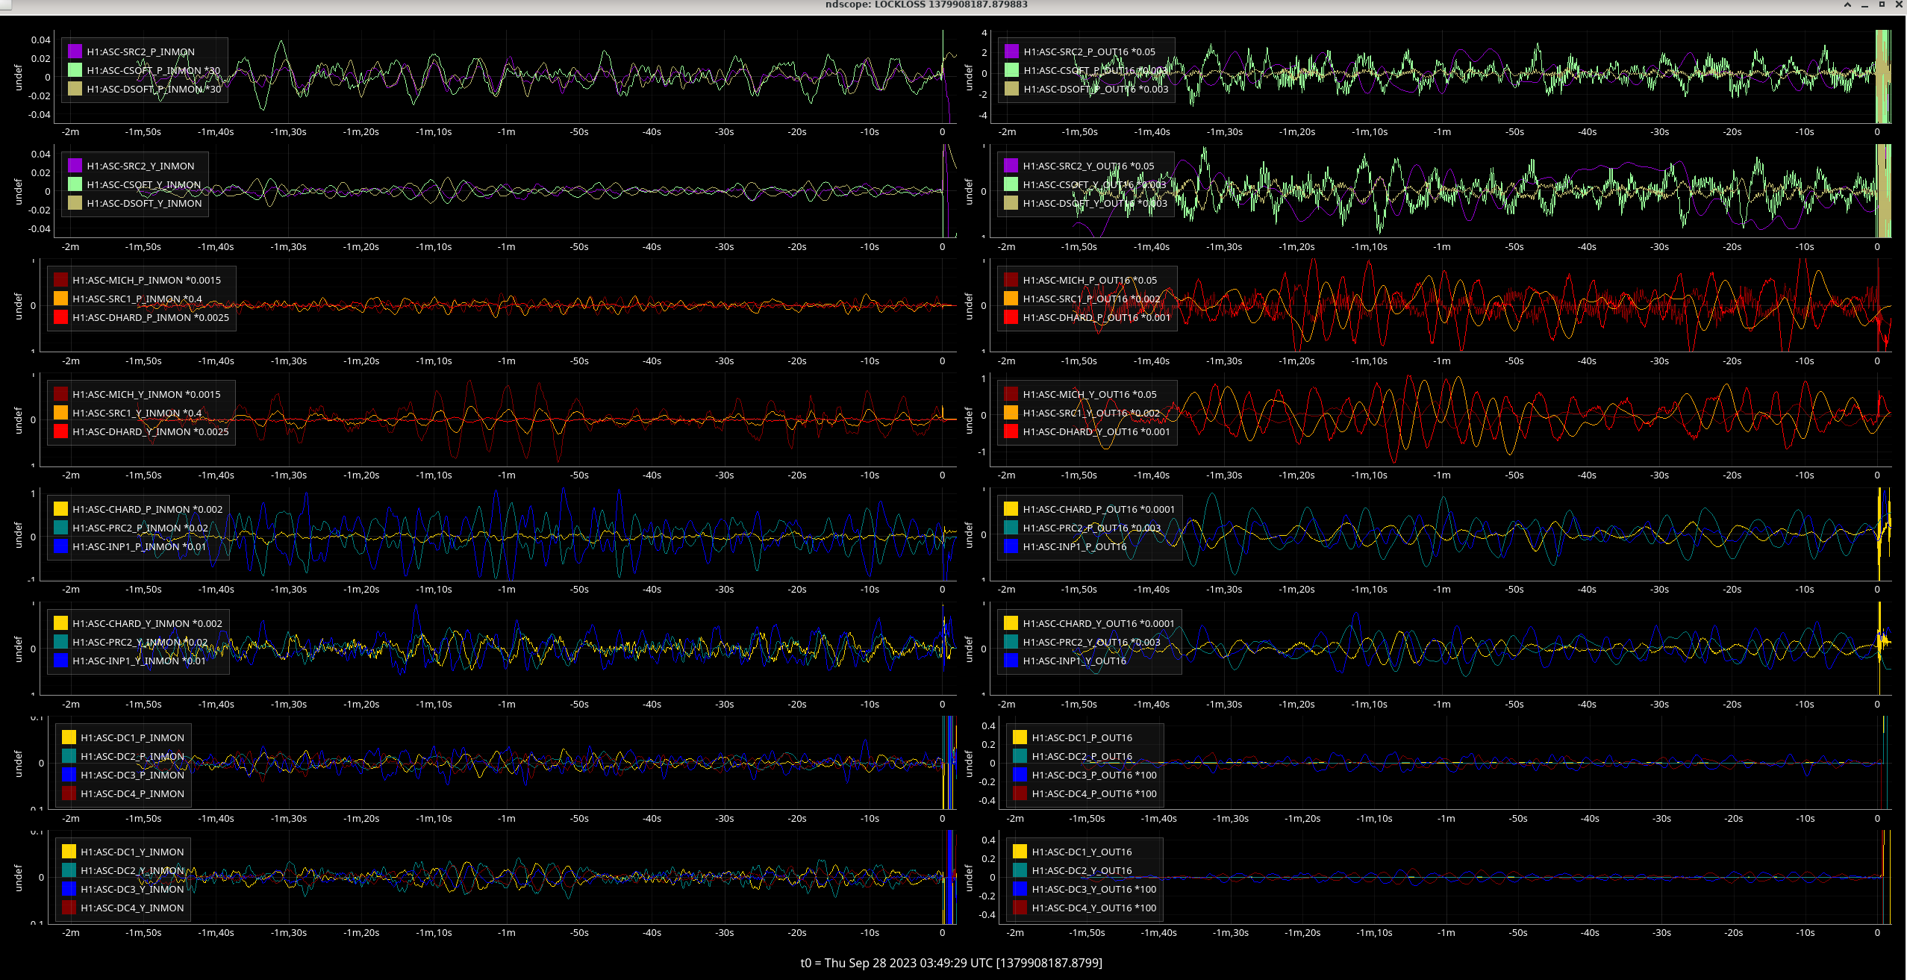Click the yellow swatch for H1:ASC-CHARD_P_OUT16 *0.0001
Screen dimensions: 1907x980
pos(1011,509)
